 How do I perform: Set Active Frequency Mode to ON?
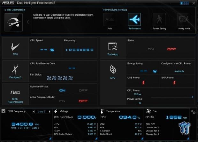[x=62, y=101]
